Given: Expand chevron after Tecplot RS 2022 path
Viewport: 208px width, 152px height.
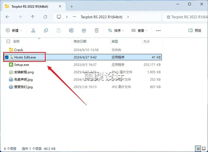Looking at the screenshot, I should [128, 17].
